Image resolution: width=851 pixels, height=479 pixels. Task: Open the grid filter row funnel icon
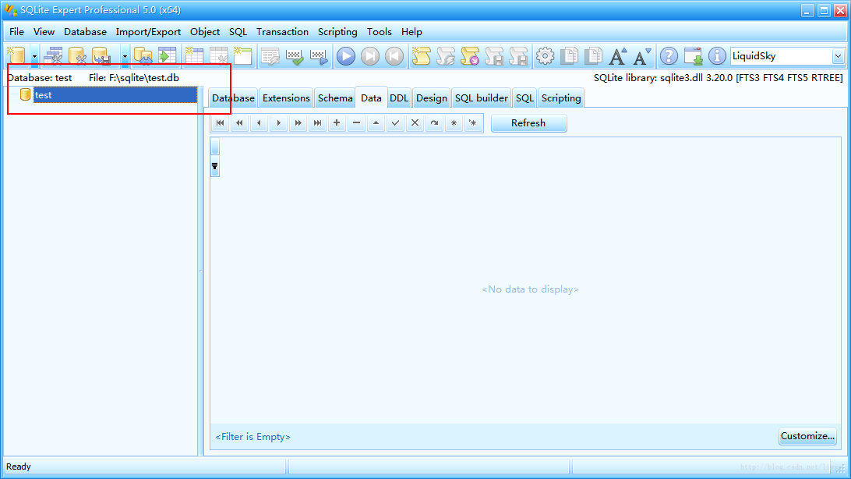pyautogui.click(x=215, y=167)
